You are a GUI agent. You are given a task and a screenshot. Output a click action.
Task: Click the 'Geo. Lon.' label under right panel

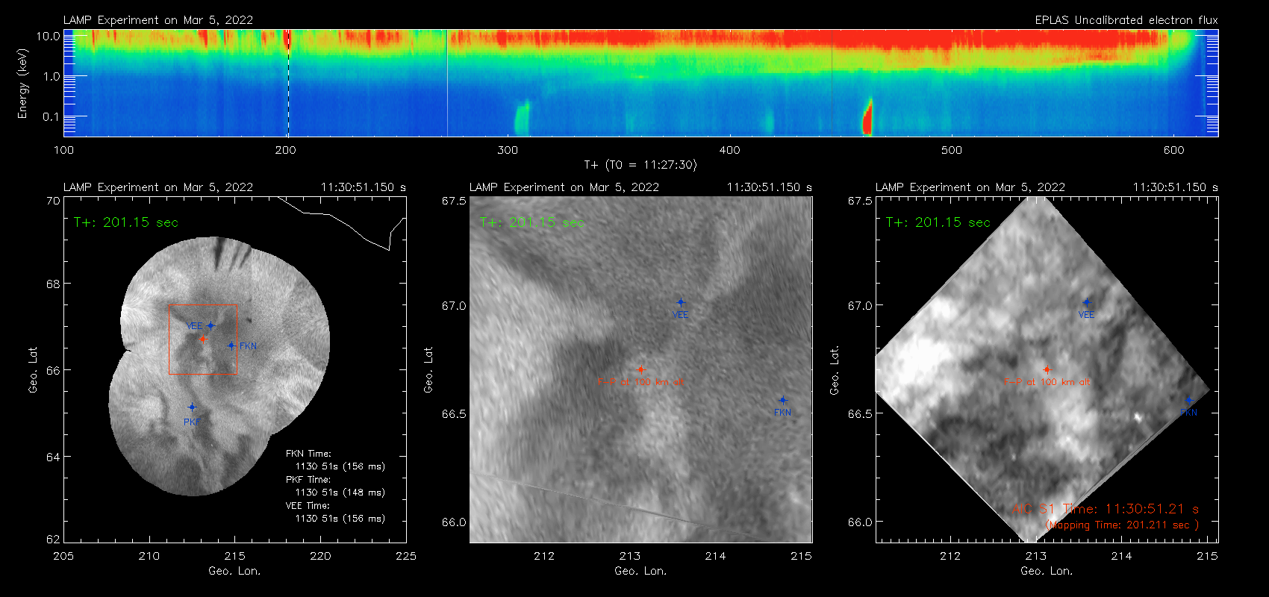click(x=1047, y=571)
